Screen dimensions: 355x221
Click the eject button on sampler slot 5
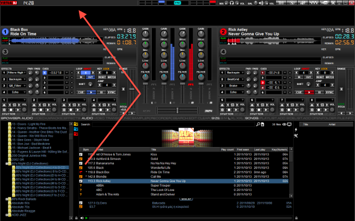click(x=222, y=105)
